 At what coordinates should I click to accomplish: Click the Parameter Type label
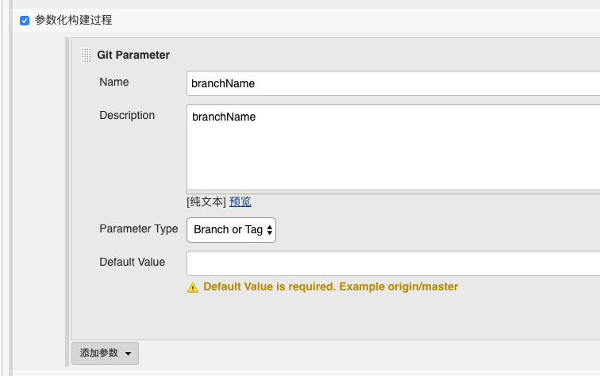tap(139, 228)
